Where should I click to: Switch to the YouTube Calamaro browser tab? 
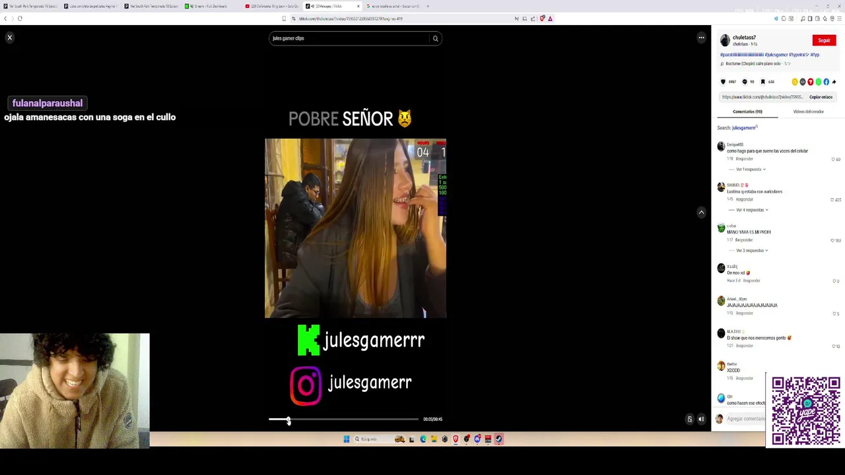click(271, 6)
